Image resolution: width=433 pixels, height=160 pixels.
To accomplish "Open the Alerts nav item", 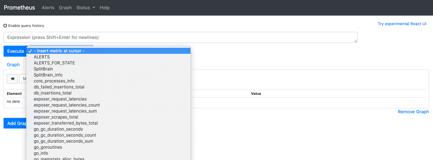I will click(x=48, y=7).
